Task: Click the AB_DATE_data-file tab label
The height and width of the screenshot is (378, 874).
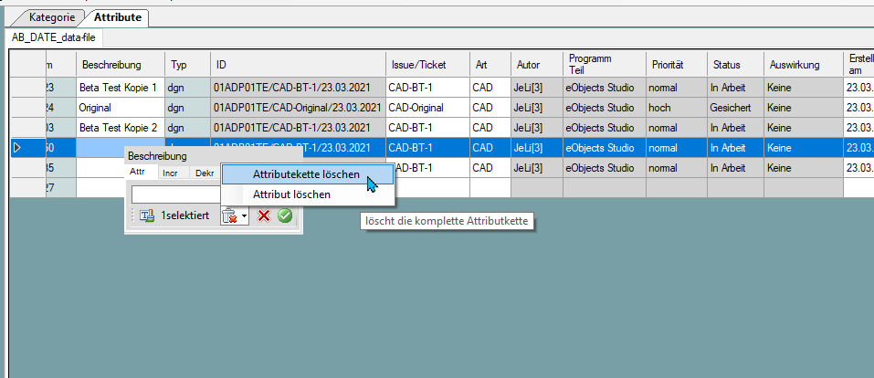Action: click(x=54, y=38)
